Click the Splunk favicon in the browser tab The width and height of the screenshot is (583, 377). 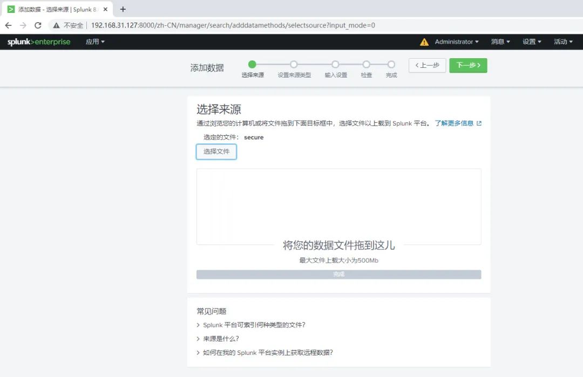(11, 9)
